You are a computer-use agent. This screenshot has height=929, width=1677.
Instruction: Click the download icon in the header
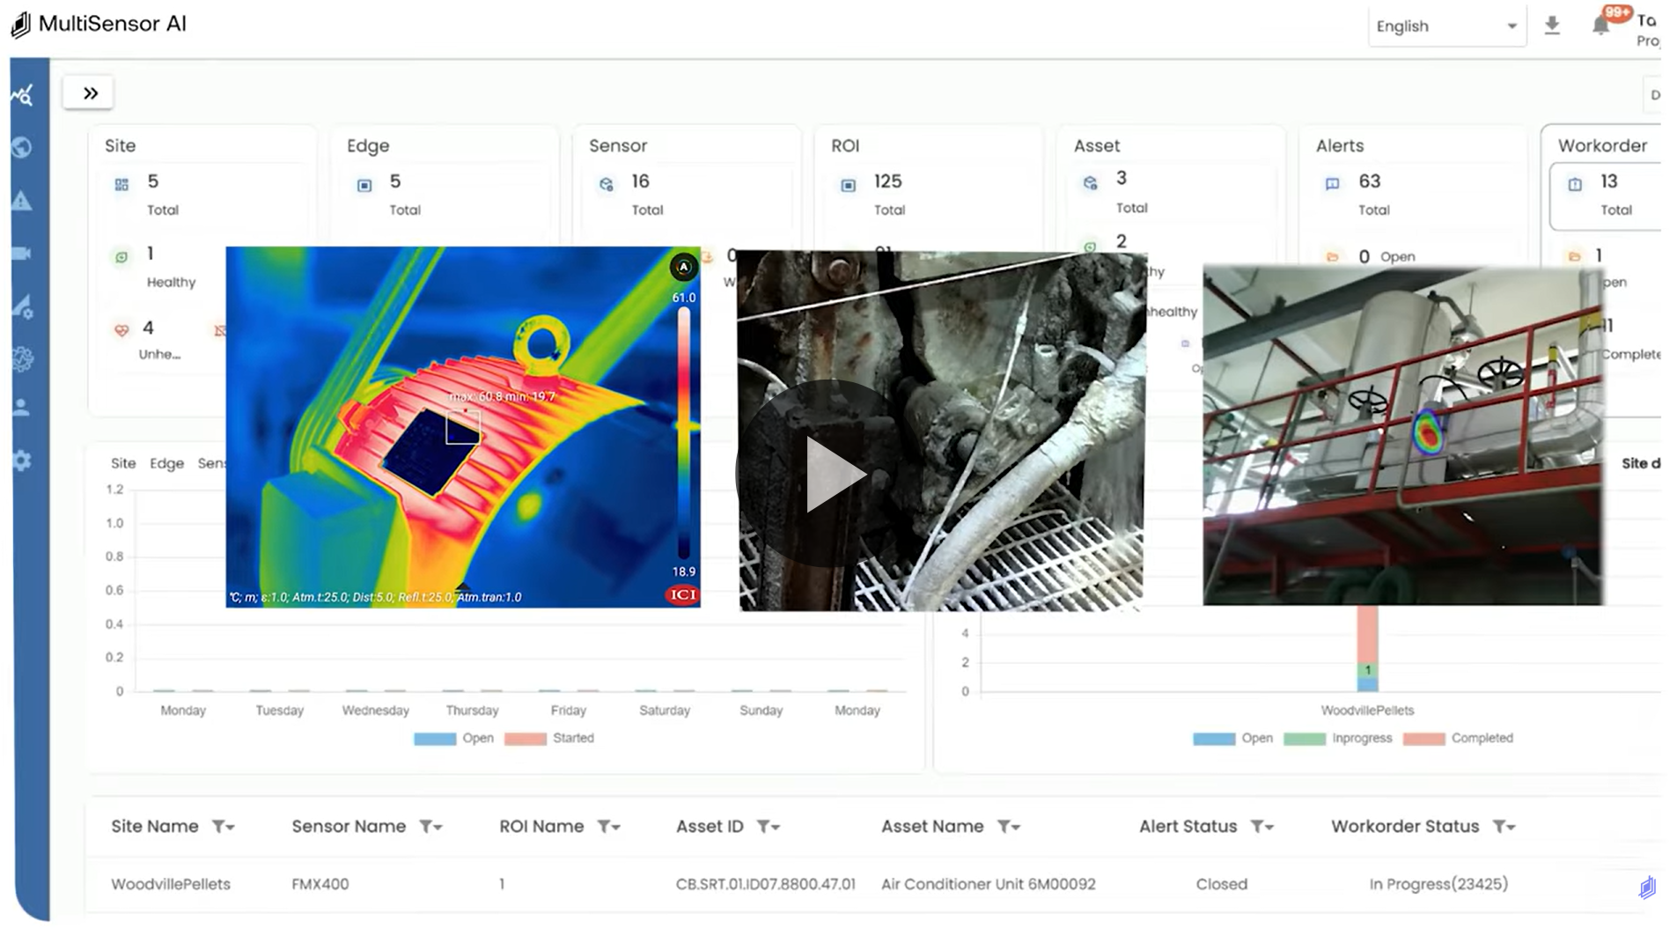click(1552, 26)
